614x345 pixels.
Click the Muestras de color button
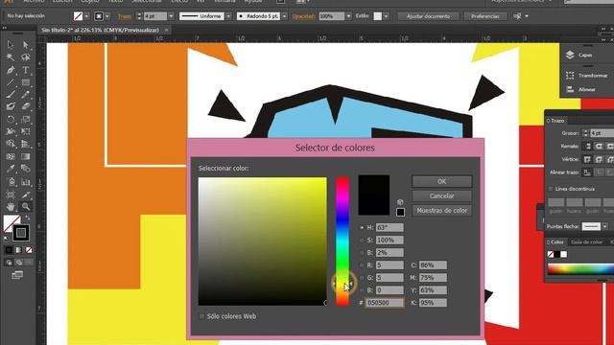[441, 211]
